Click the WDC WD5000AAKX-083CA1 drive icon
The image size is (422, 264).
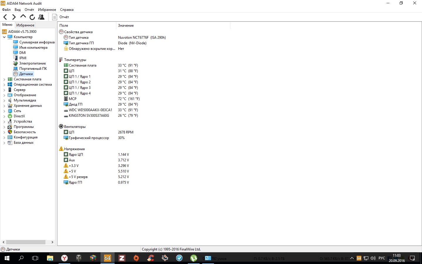66,110
